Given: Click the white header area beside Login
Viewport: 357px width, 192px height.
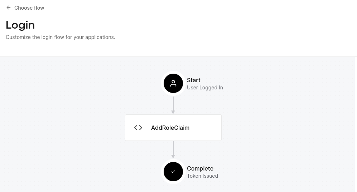Looking at the screenshot, I should pyautogui.click(x=215, y=25).
